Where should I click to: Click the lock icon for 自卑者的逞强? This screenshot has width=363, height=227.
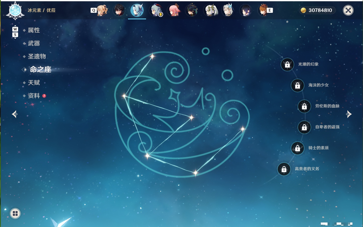304,127
